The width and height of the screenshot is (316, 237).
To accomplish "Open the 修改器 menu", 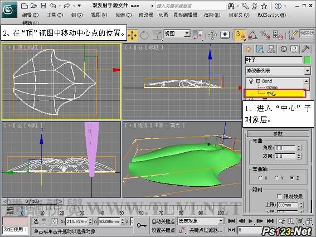I will [x=145, y=15].
